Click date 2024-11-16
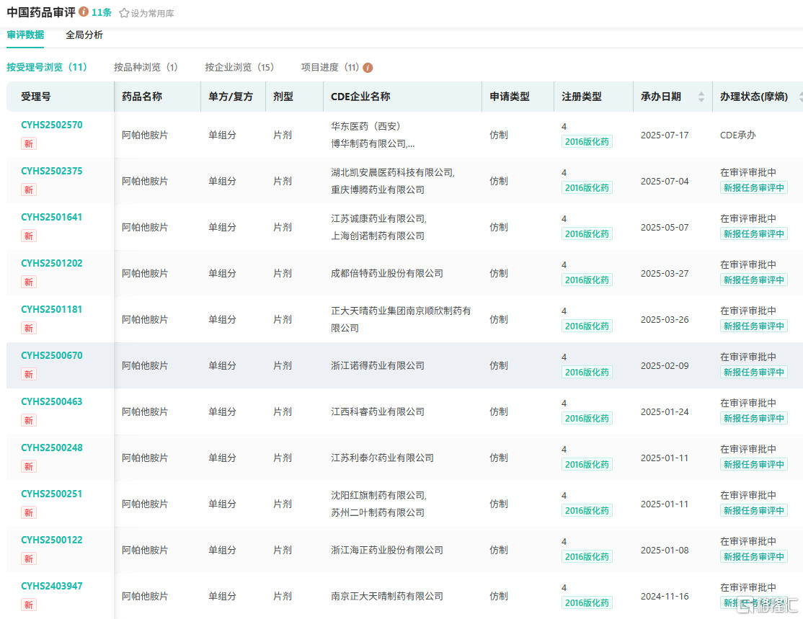The height and width of the screenshot is (619, 803). (x=665, y=596)
